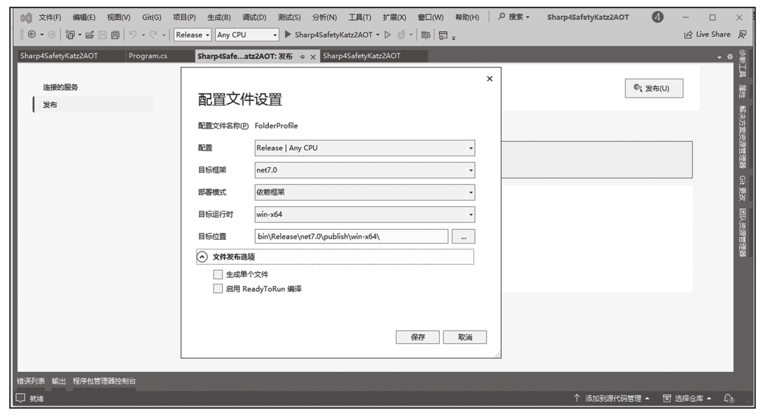Collapse the file publish options section

pos(202,257)
